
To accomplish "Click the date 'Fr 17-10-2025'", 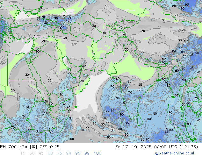I will tap(133, 147).
